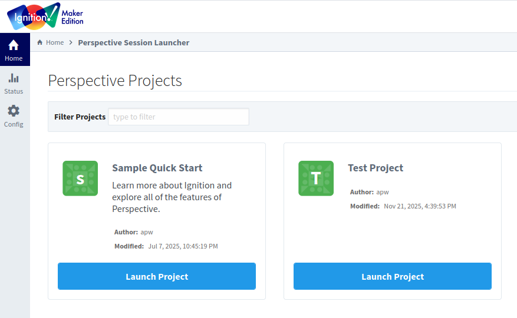This screenshot has width=517, height=318.
Task: Focus the Filter Projects text field
Action: tap(178, 117)
